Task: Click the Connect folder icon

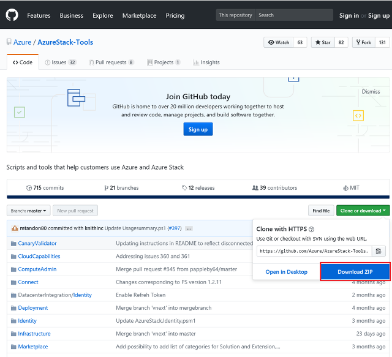Action: coord(13,282)
